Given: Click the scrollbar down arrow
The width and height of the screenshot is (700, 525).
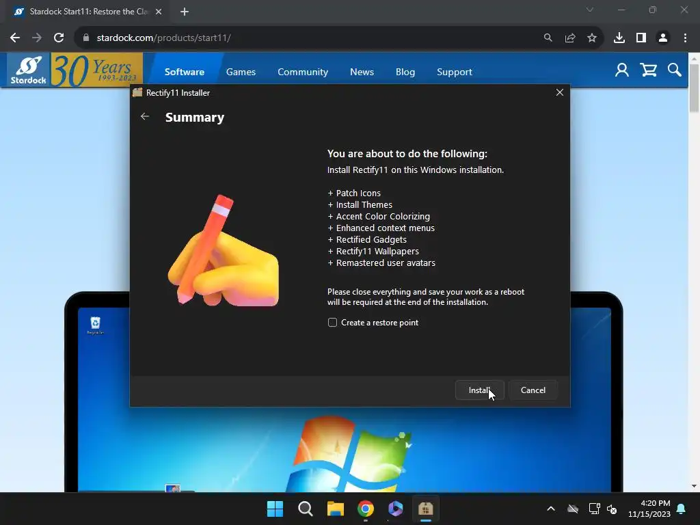Looking at the screenshot, I should click(x=694, y=486).
